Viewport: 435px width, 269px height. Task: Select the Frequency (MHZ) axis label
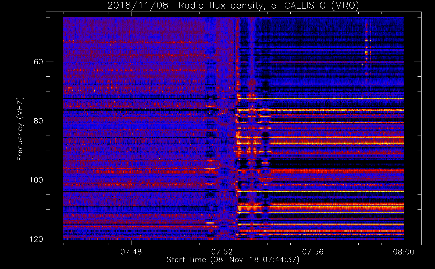click(x=20, y=129)
